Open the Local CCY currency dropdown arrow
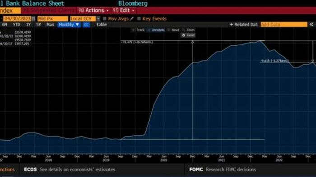 tap(98, 18)
